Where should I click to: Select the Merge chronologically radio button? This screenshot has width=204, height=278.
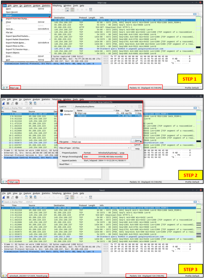pos(71,157)
